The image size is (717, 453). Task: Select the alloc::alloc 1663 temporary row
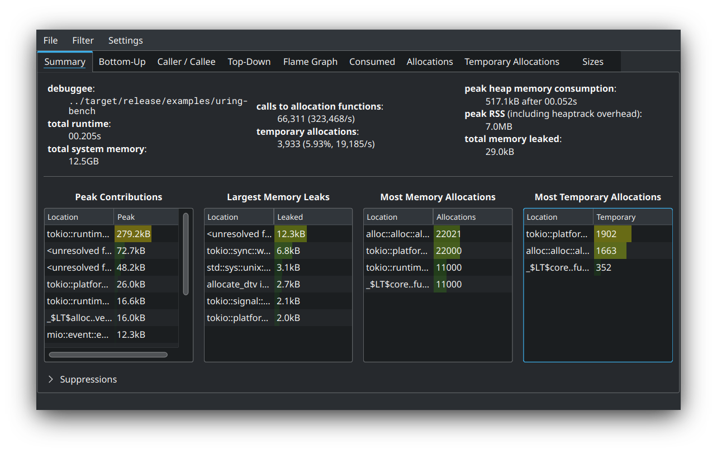pyautogui.click(x=598, y=251)
